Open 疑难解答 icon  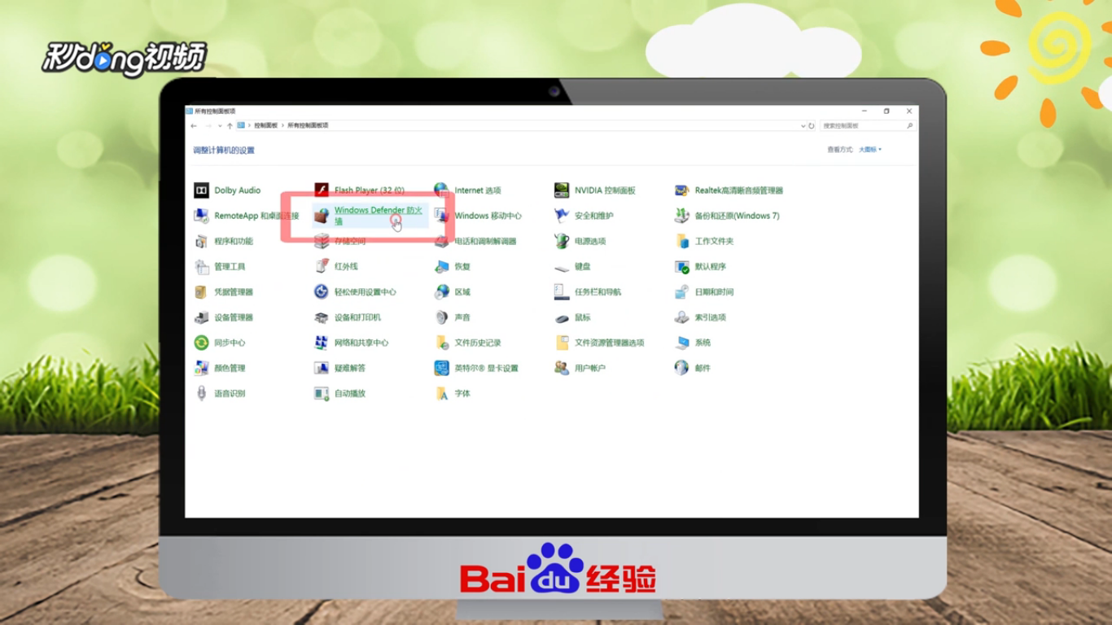click(x=322, y=368)
